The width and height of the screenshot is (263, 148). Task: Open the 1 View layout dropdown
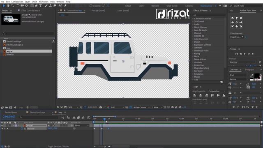coord(157,107)
